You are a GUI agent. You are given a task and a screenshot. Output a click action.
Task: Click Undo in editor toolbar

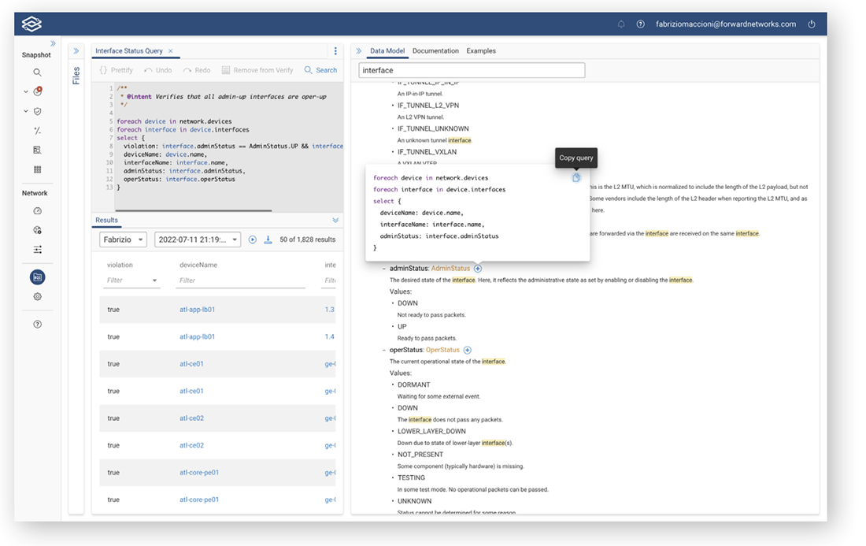pyautogui.click(x=158, y=70)
